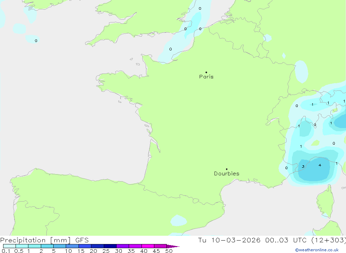Click the precipitation value '4' on the map

coord(320,165)
